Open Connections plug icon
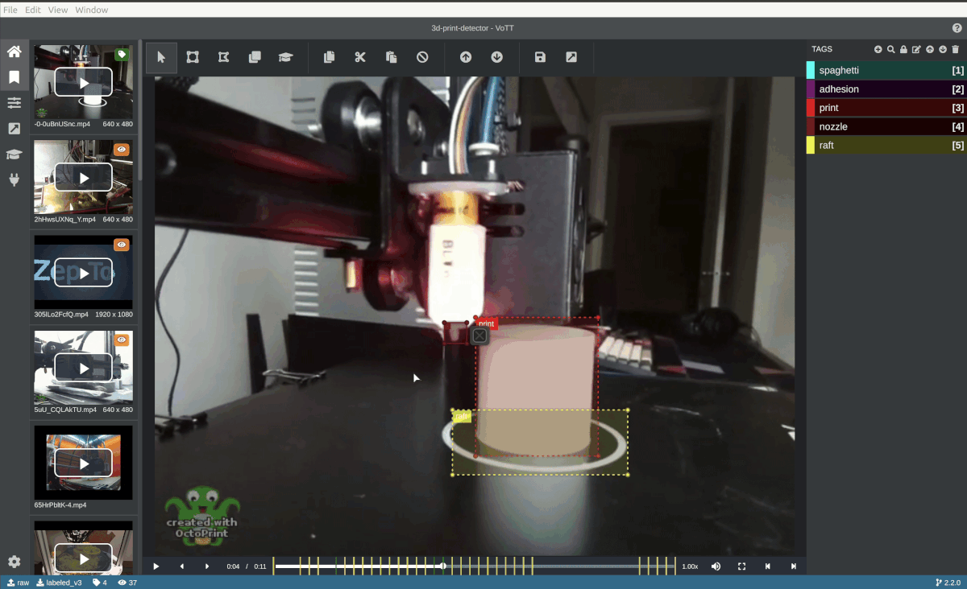Image resolution: width=967 pixels, height=589 pixels. pos(14,180)
